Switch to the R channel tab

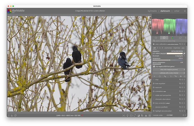coord(158,48)
